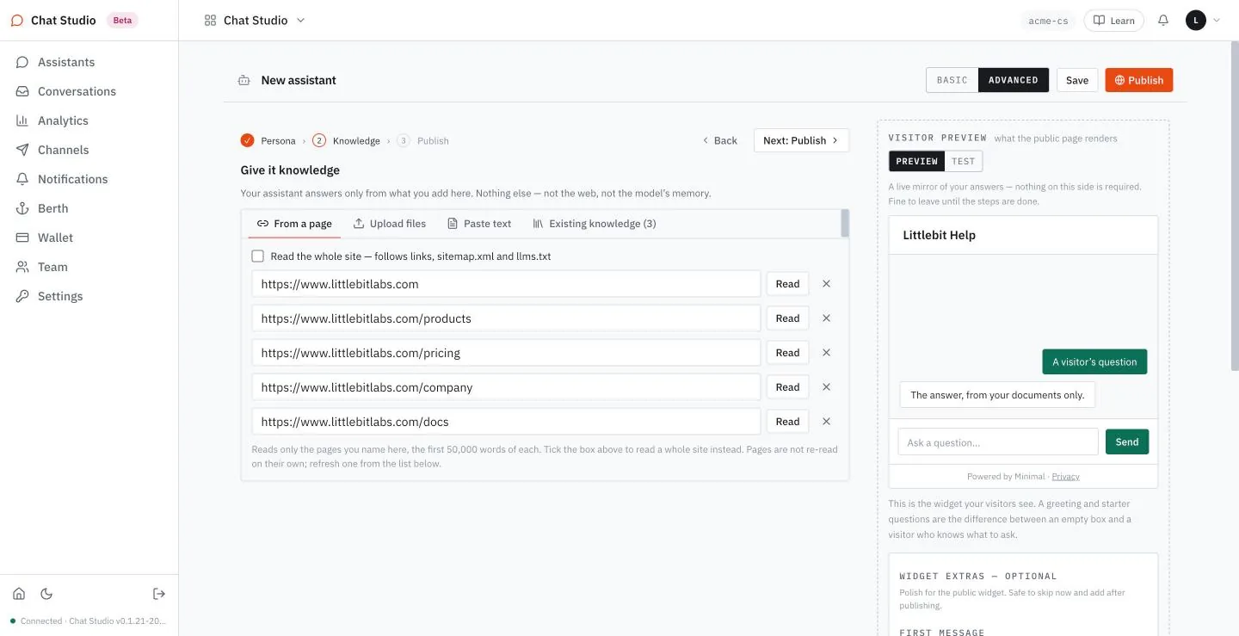This screenshot has width=1239, height=636.
Task: Click Send in the widget preview
Action: click(x=1127, y=441)
